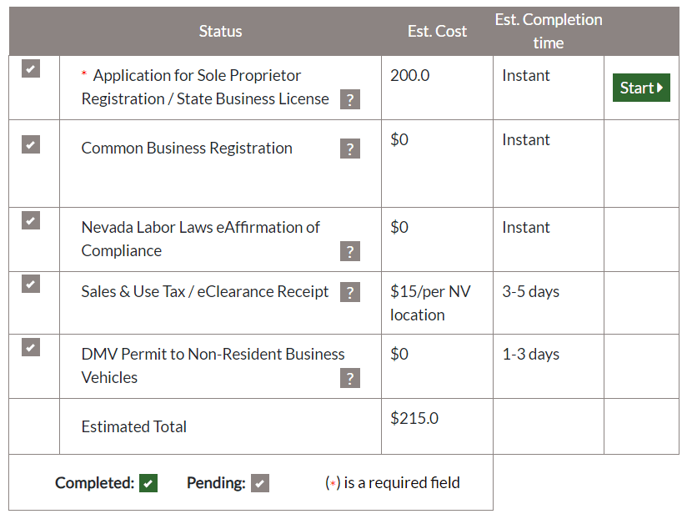Viewport: 687px width, 519px height.
Task: Click the gray Pending legend checkmark icon
Action: point(260,483)
